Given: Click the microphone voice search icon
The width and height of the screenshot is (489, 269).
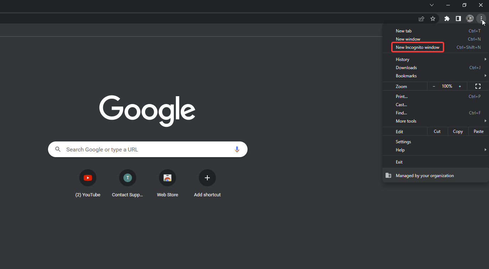Looking at the screenshot, I should [x=237, y=150].
